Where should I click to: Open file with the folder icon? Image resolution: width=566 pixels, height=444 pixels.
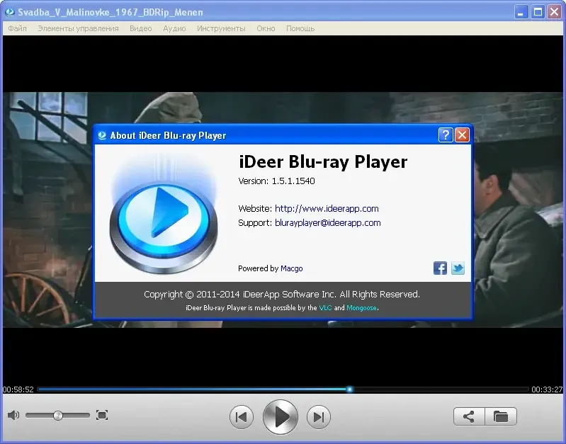click(501, 416)
